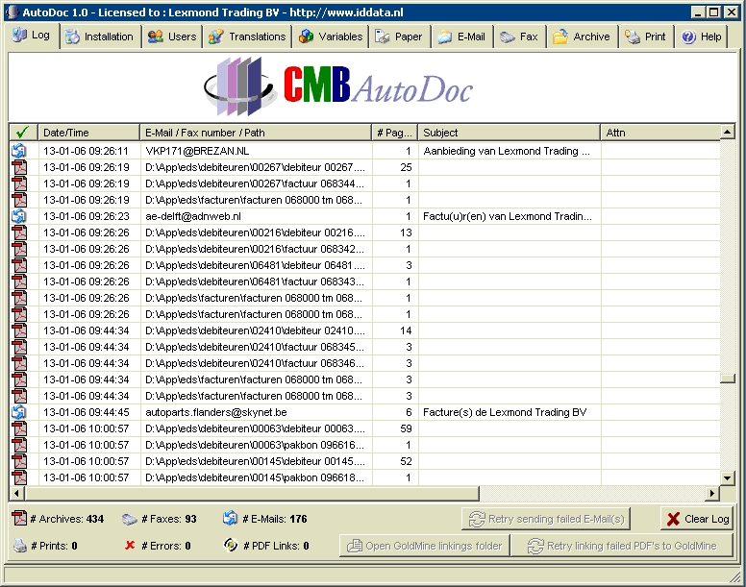Open the Users tab
Viewport: 746px width, 587px height.
point(172,37)
